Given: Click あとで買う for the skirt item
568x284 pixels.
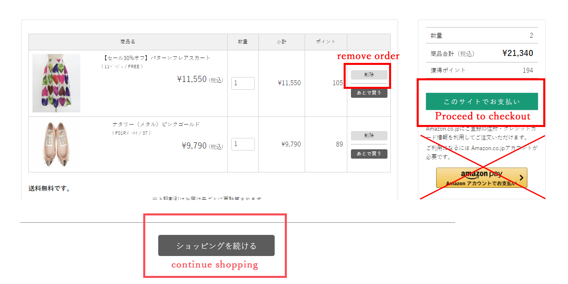Looking at the screenshot, I should (x=369, y=93).
